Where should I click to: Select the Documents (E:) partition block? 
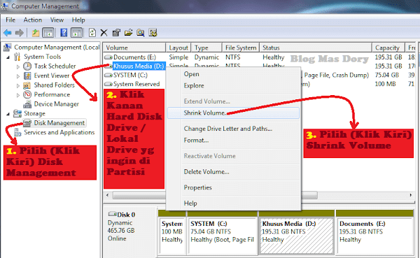coord(374,231)
